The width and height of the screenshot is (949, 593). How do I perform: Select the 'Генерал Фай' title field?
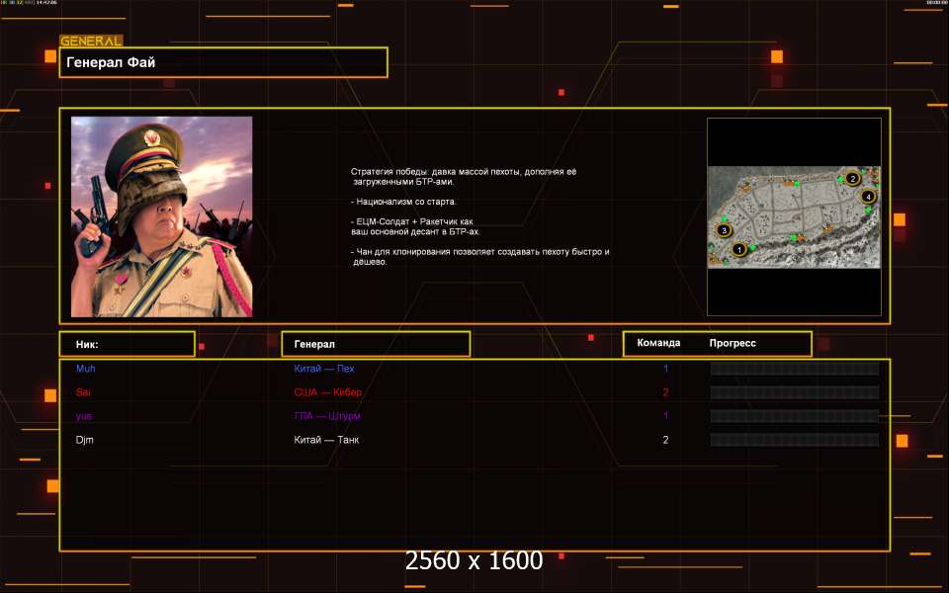(x=223, y=62)
